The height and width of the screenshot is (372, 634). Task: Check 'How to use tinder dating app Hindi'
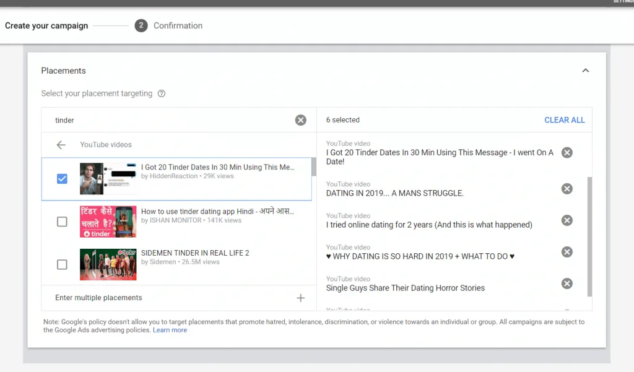point(62,222)
